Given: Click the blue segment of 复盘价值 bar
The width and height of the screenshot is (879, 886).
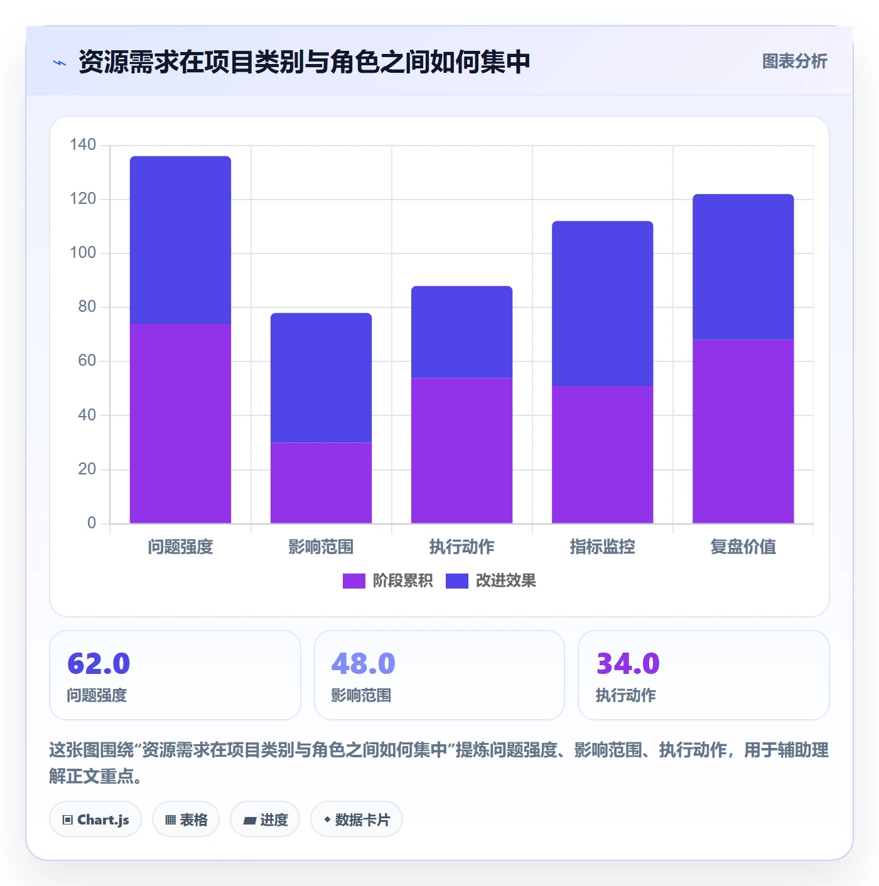Looking at the screenshot, I should [x=743, y=267].
